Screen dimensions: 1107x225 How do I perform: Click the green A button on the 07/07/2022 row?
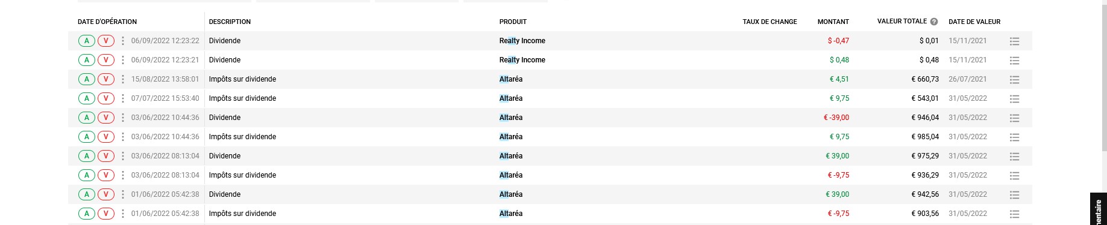pos(87,98)
